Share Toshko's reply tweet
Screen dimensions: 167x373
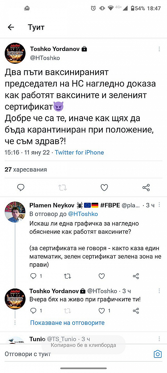136,311
